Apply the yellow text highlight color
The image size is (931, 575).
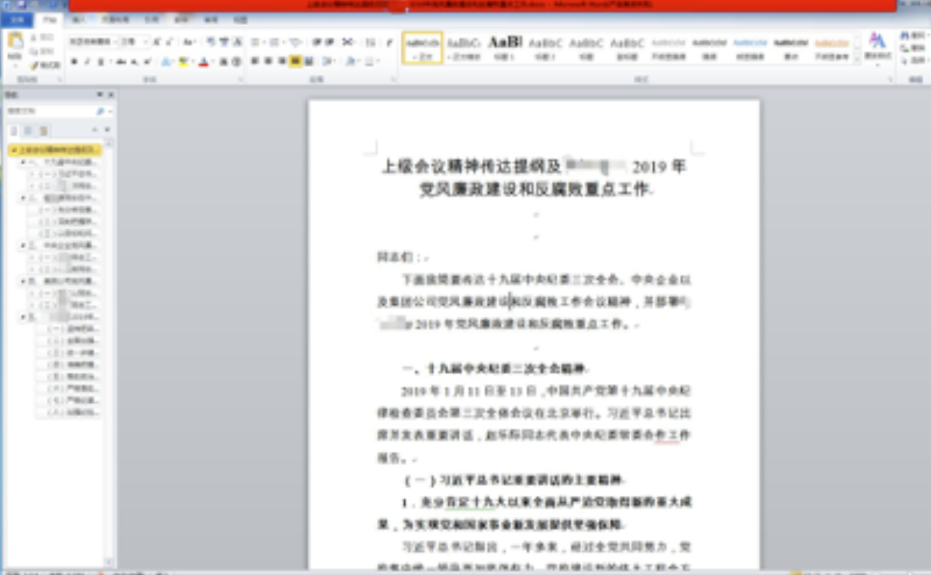[x=183, y=62]
